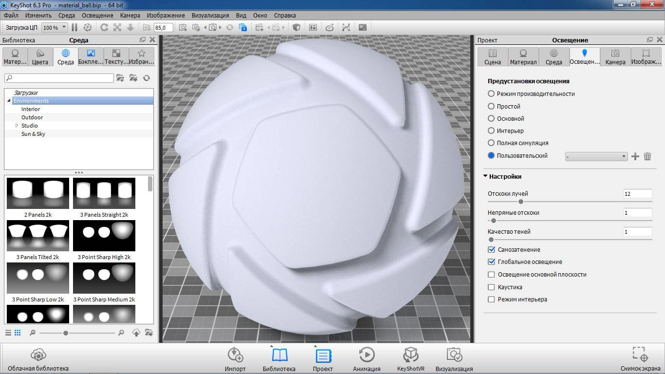Adjust the Ray bounces (Отскоки лучей) slider

point(521,201)
